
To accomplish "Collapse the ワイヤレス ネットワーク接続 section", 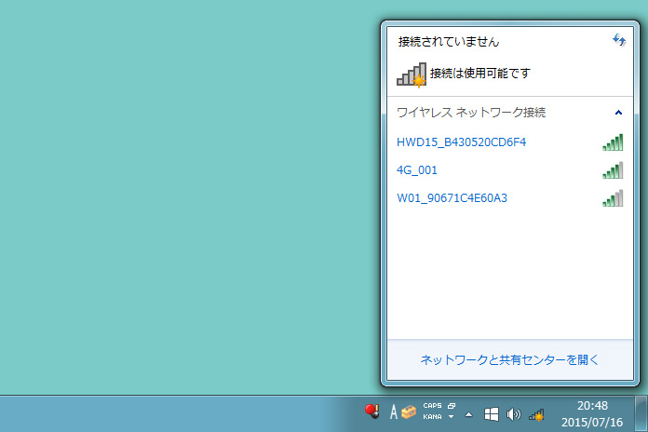I will [x=618, y=113].
